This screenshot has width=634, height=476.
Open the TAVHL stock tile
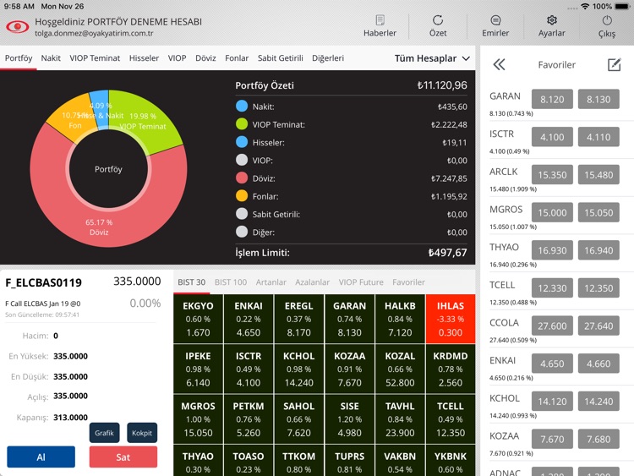400,419
